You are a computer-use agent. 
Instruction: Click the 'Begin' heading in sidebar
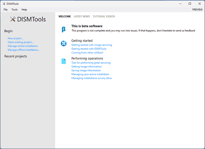8,31
